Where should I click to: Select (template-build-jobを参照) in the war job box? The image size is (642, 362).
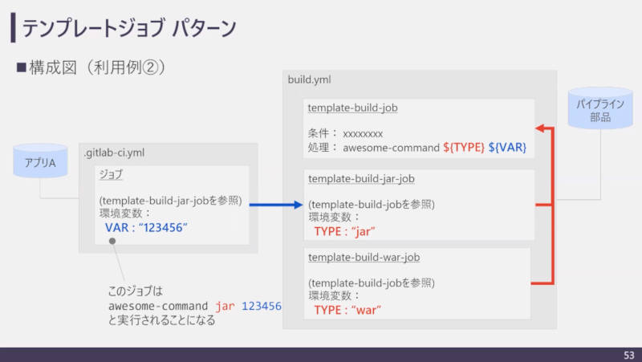tap(372, 283)
